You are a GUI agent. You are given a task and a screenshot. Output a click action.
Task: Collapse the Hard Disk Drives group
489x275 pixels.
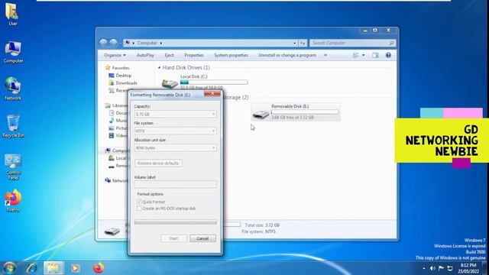(159, 68)
